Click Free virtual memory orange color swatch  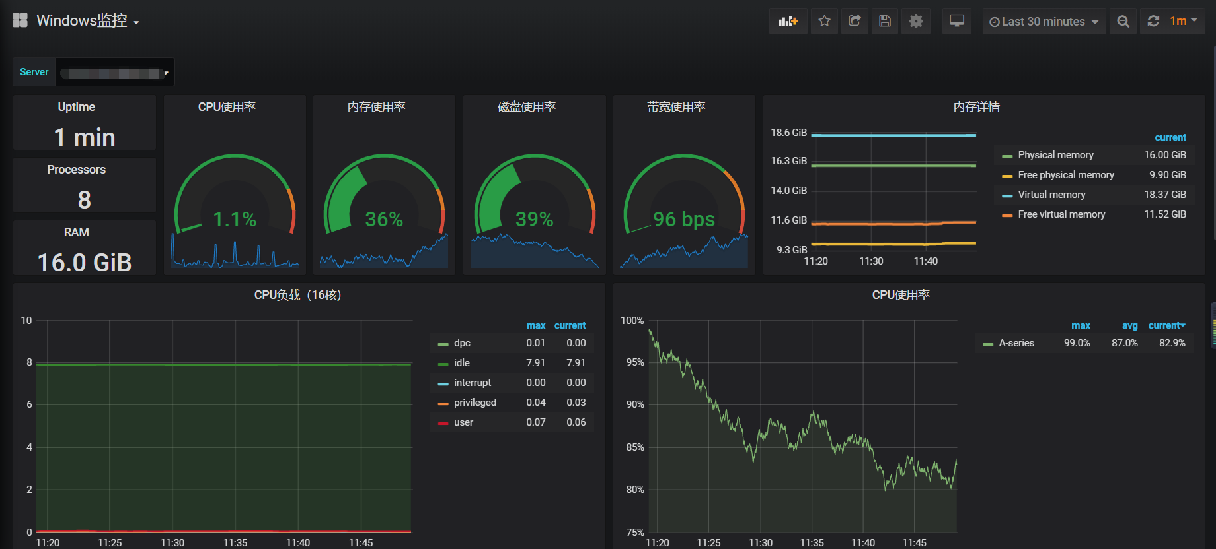pyautogui.click(x=1007, y=215)
